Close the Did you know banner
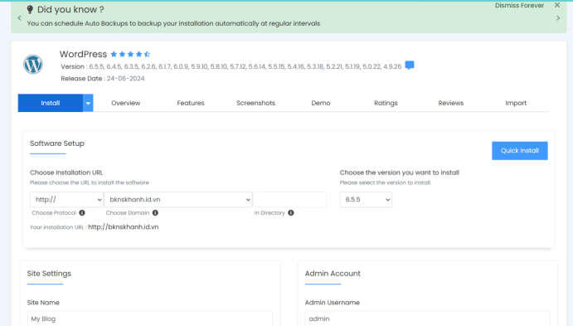The image size is (573, 326). click(x=557, y=5)
